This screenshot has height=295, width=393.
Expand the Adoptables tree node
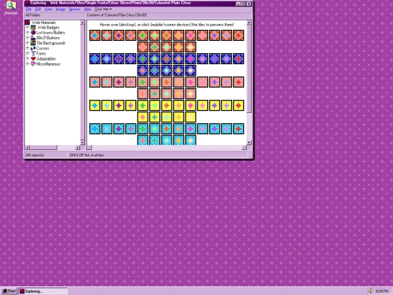pyautogui.click(x=28, y=59)
